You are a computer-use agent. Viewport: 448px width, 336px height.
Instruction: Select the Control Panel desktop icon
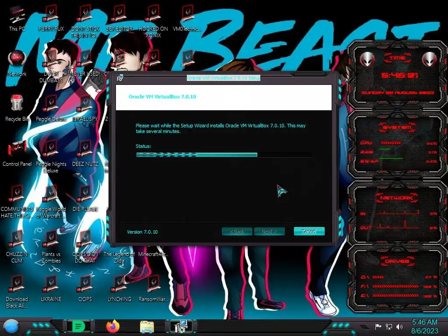coord(17,154)
